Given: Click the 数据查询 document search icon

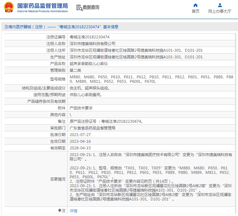Looking at the screenshot, I should 79,7.
